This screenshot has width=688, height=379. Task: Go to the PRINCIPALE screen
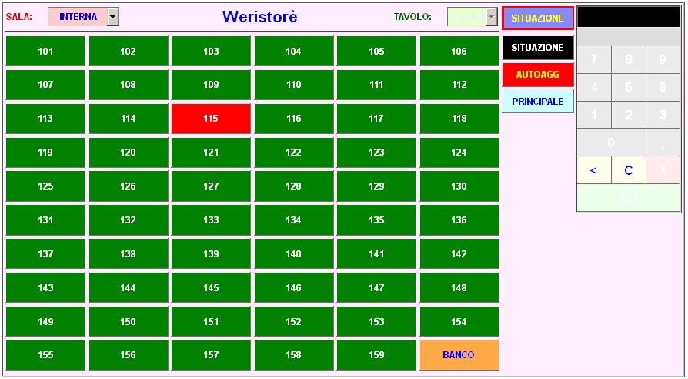tap(537, 102)
